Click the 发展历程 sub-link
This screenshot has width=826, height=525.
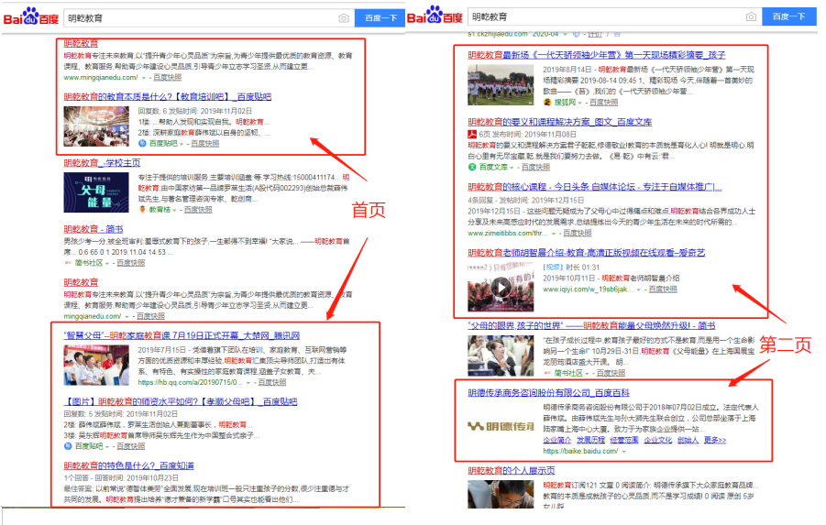coord(590,440)
